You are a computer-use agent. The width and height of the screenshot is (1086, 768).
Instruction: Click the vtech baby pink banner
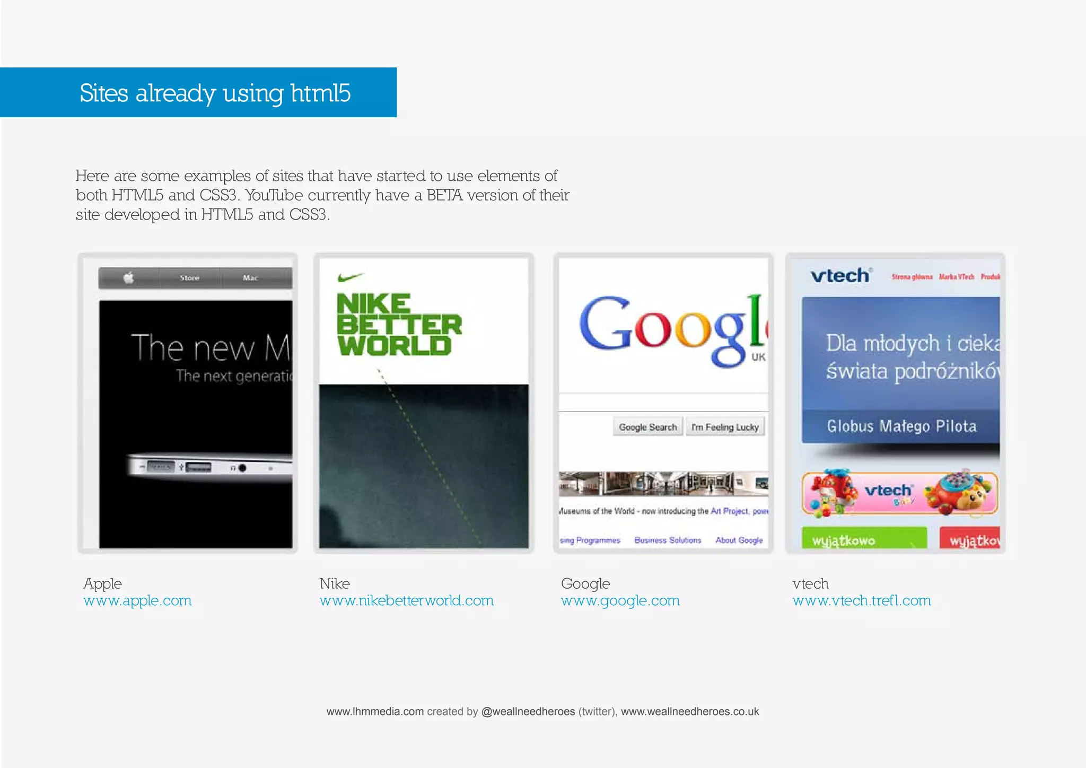[x=900, y=493]
